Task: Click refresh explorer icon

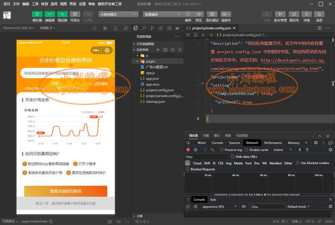Action: (x=173, y=50)
